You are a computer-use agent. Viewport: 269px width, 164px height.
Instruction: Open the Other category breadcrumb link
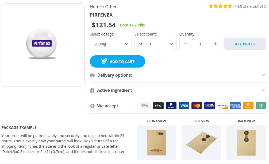click(111, 7)
